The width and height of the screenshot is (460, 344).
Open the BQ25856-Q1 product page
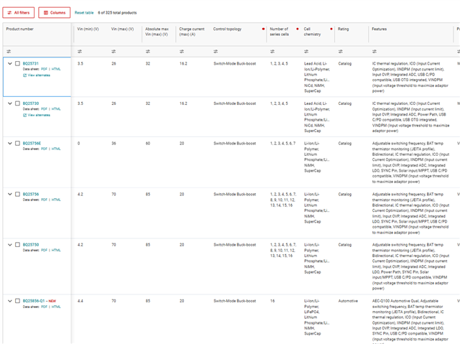[34, 301]
